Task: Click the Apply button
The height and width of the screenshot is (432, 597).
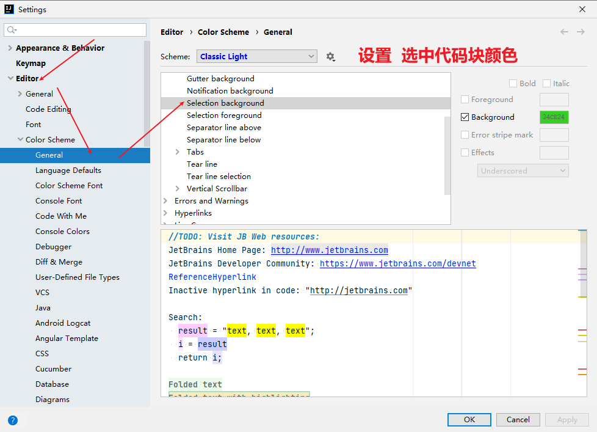Action: (x=567, y=419)
